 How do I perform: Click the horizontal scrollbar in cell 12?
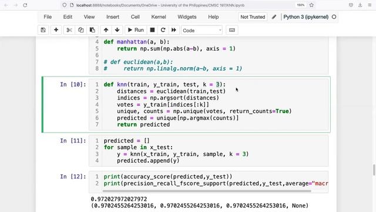(x=207, y=191)
